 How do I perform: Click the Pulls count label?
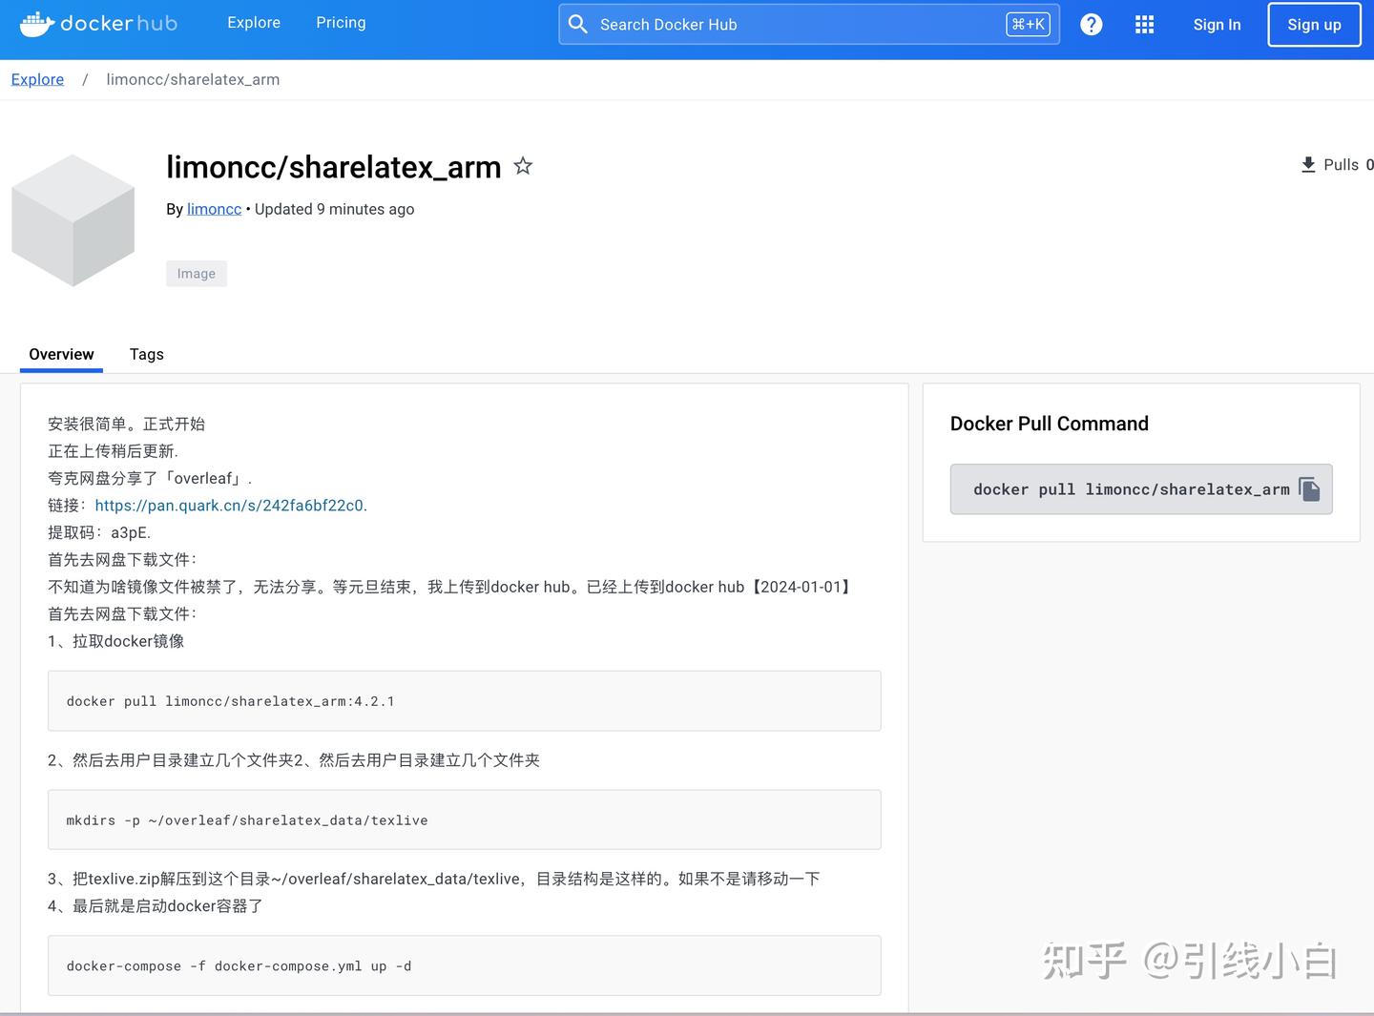tap(1348, 165)
